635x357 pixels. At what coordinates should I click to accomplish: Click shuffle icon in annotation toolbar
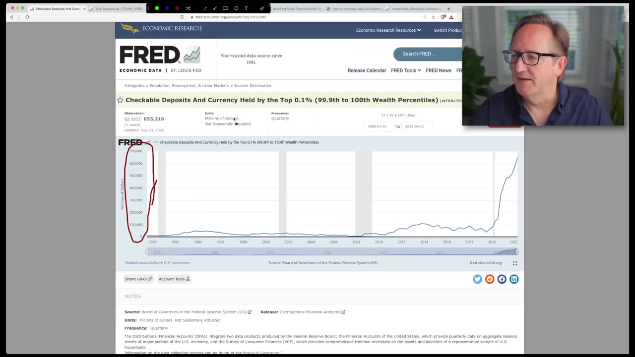pyautogui.click(x=188, y=8)
